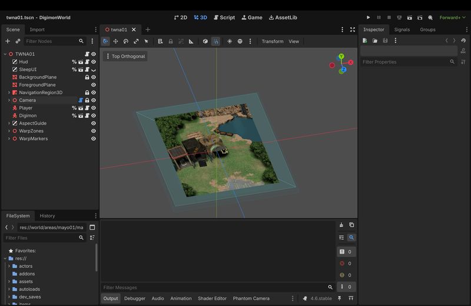This screenshot has width=471, height=306.
Task: Switch to the Import tab
Action: (37, 29)
